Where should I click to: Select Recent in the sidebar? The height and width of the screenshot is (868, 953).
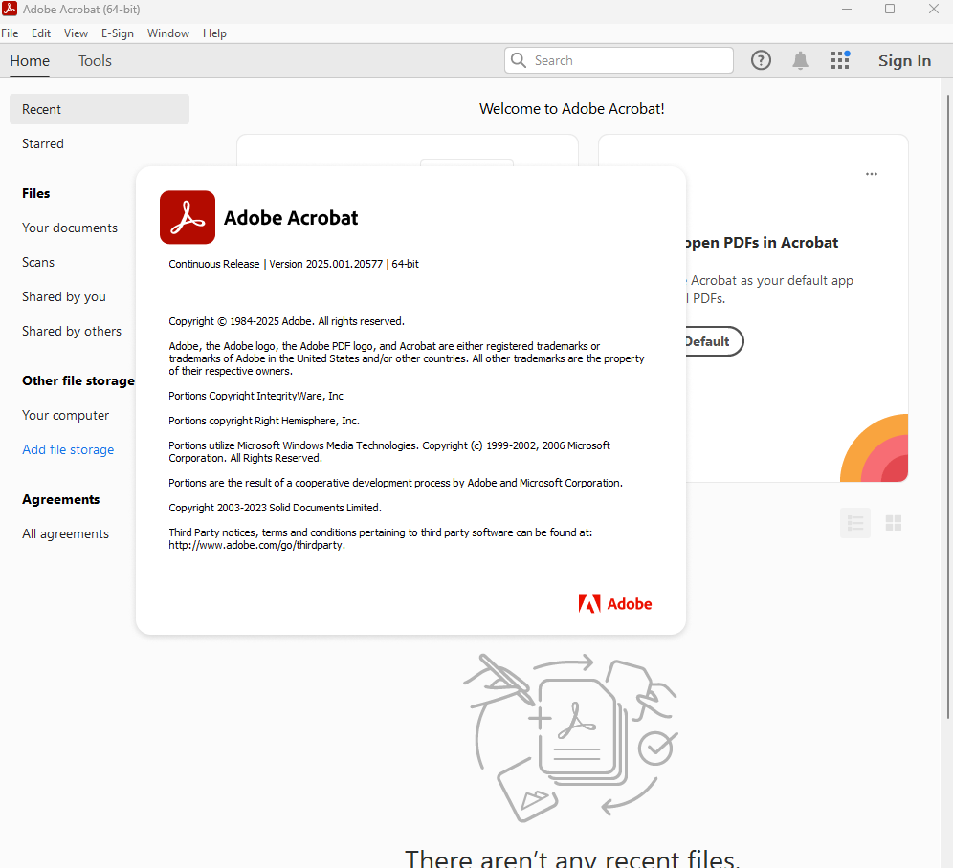[x=100, y=109]
